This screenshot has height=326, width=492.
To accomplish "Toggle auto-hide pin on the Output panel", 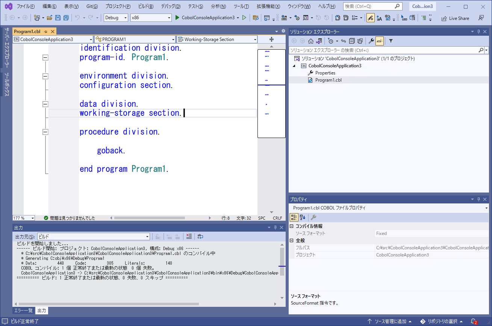I will tap(275, 227).
